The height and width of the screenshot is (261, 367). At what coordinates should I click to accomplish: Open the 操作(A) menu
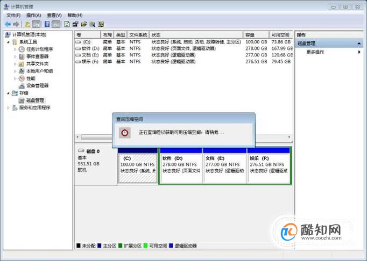[34, 16]
